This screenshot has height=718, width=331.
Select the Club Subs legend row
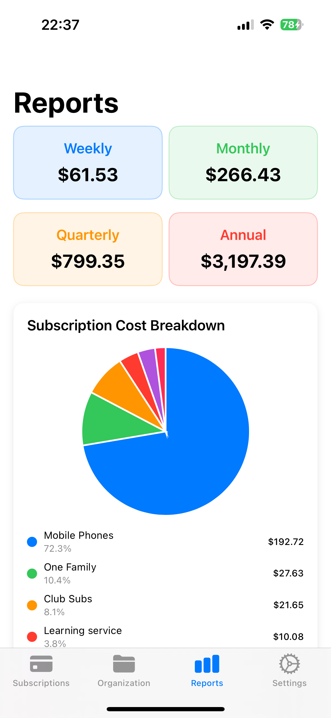click(165, 605)
